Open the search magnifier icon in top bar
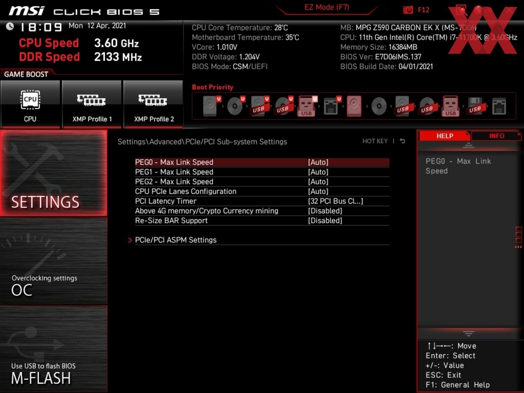524x393 pixels. click(461, 10)
